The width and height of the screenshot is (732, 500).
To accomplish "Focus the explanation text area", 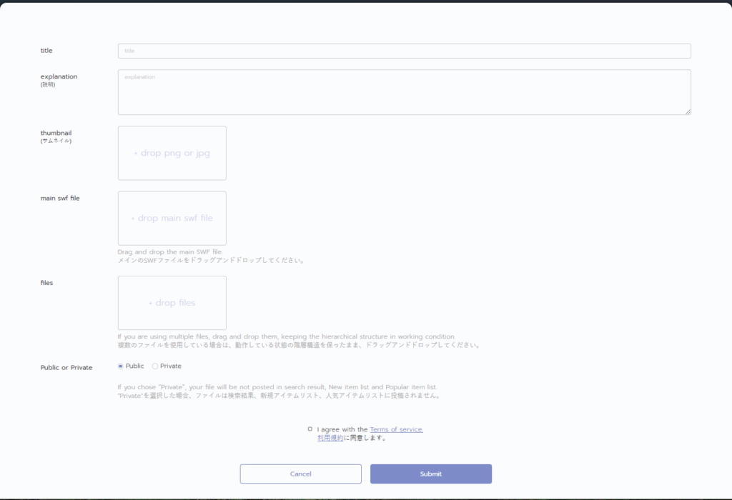I will coord(404,91).
